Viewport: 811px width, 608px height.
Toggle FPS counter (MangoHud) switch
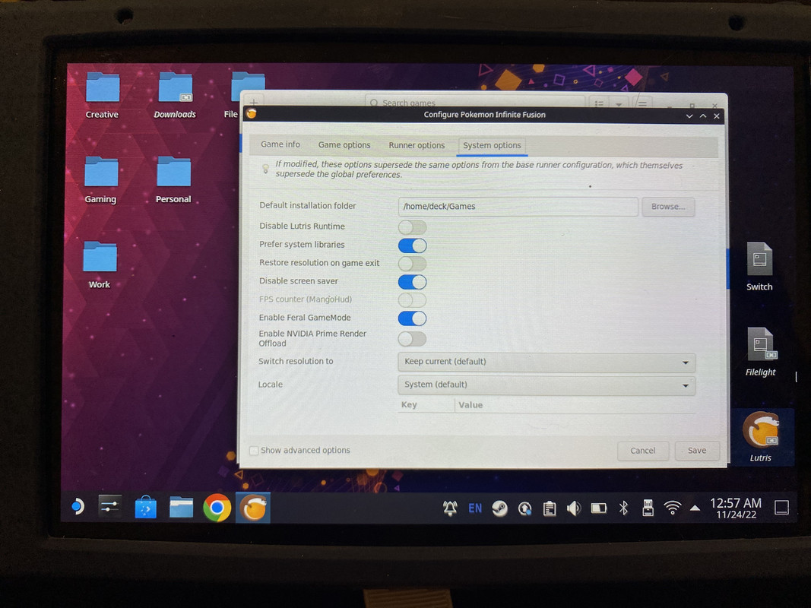[412, 300]
